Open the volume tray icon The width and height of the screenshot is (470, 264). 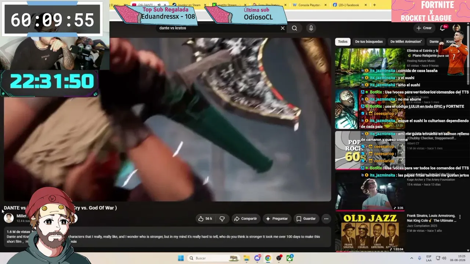point(444,258)
